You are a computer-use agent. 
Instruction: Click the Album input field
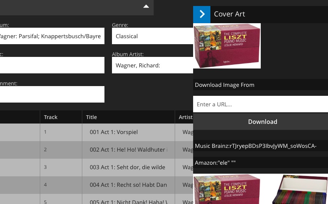(52, 36)
